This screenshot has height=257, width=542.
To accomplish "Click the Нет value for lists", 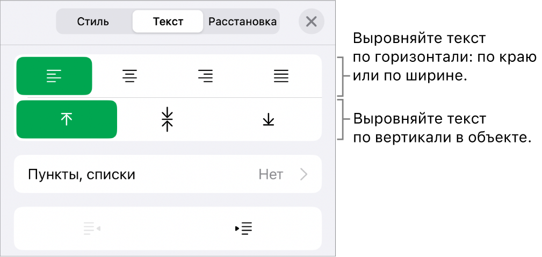I will pyautogui.click(x=271, y=174).
